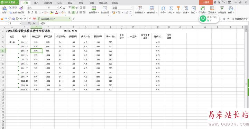Viewport: 249px width, 129px height.
Task: Click the Rows and Columns icon
Action: click(x=202, y=8)
